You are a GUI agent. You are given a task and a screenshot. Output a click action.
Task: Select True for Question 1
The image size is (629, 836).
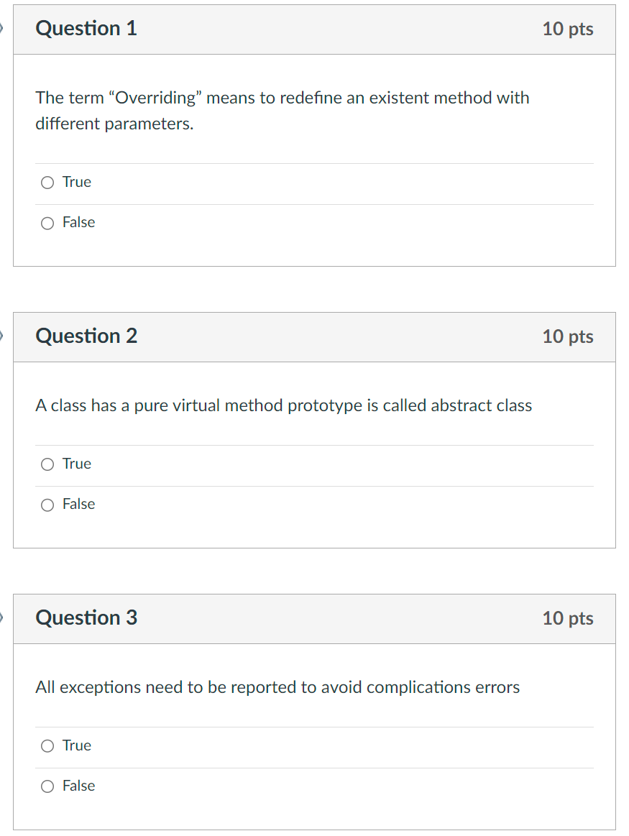[46, 183]
